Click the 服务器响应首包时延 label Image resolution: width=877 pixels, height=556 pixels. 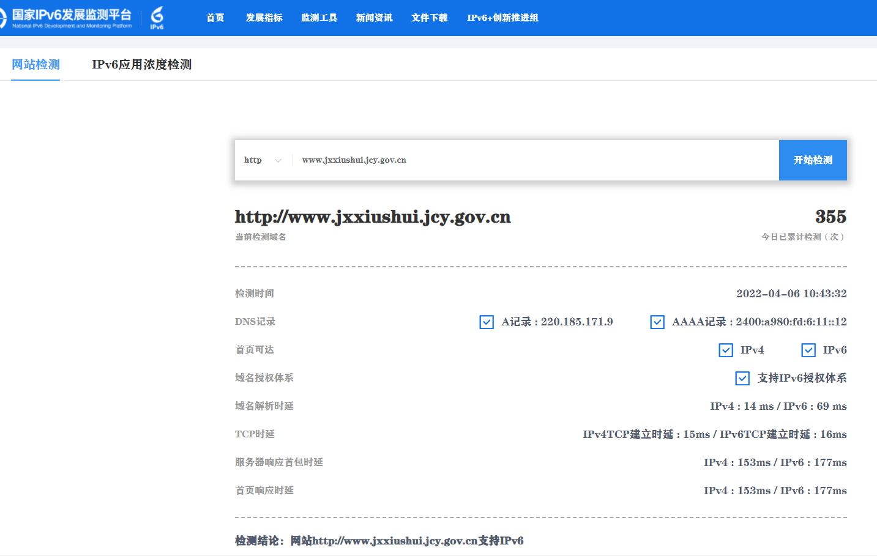[279, 462]
